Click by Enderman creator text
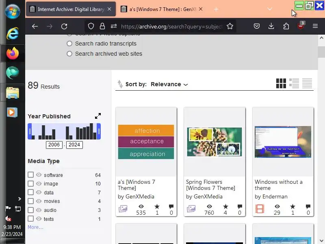This screenshot has height=244, width=325. 271,196
